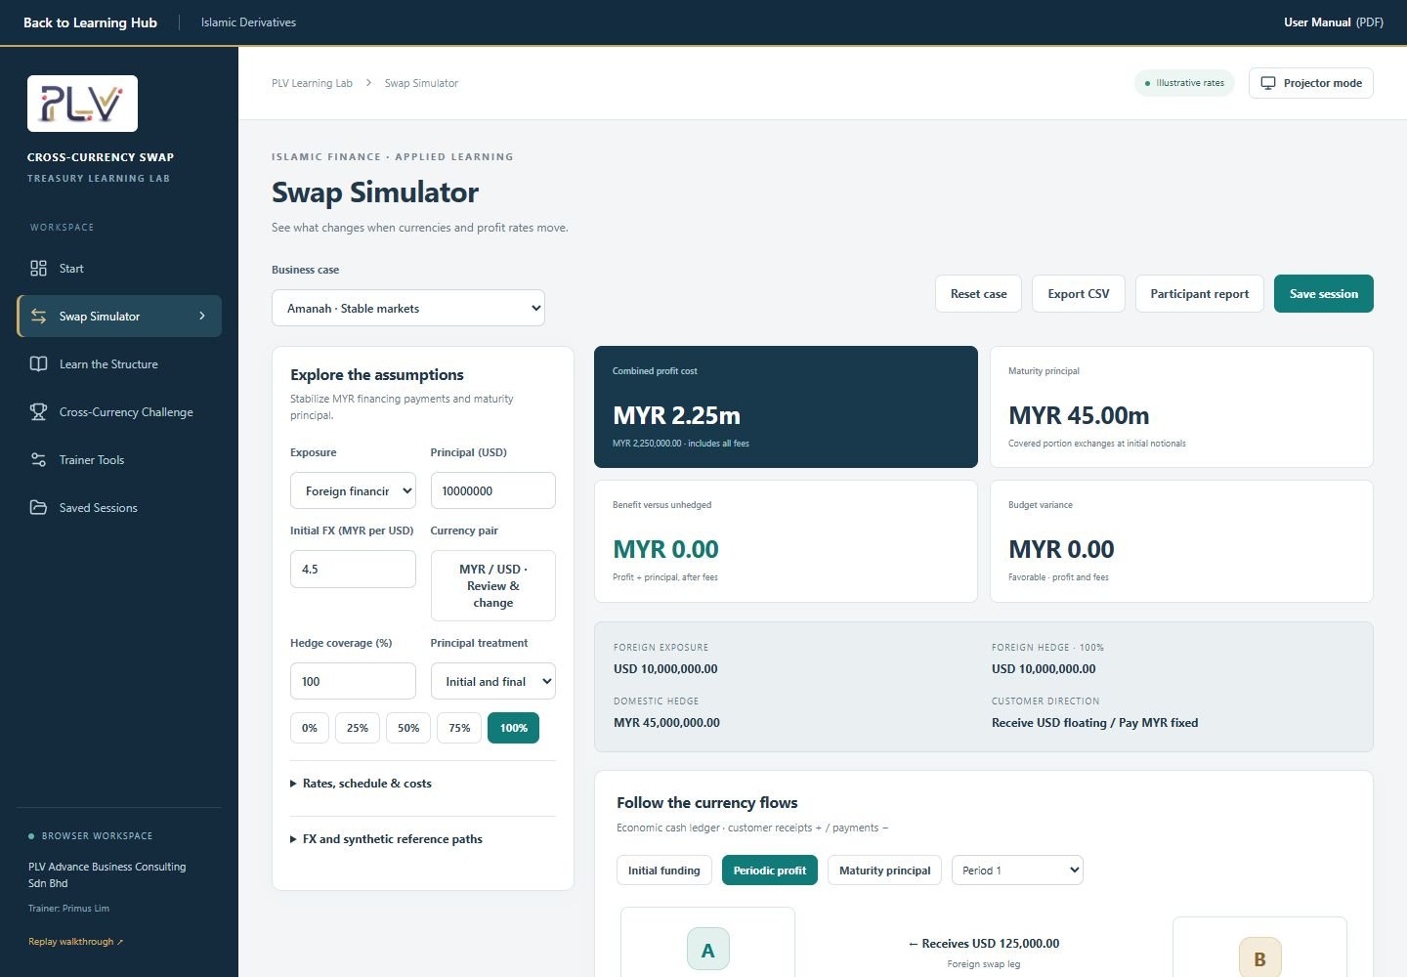Click the Saved Sessions folder icon

(38, 507)
